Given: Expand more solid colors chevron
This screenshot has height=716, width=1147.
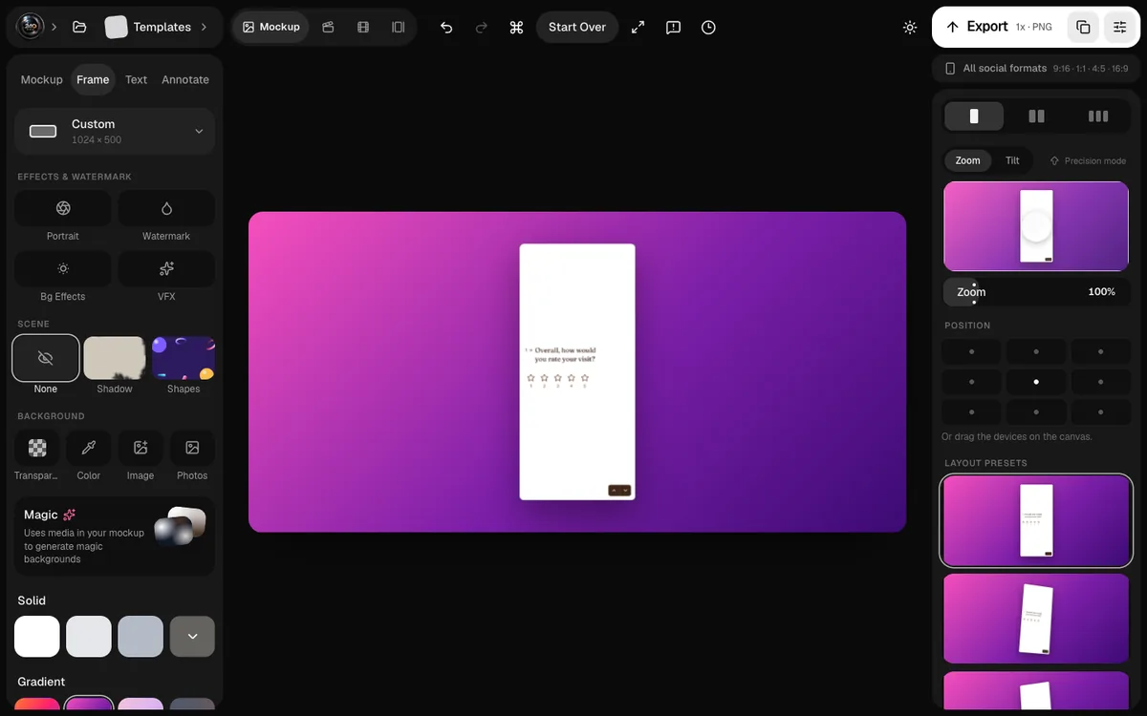Looking at the screenshot, I should (192, 637).
